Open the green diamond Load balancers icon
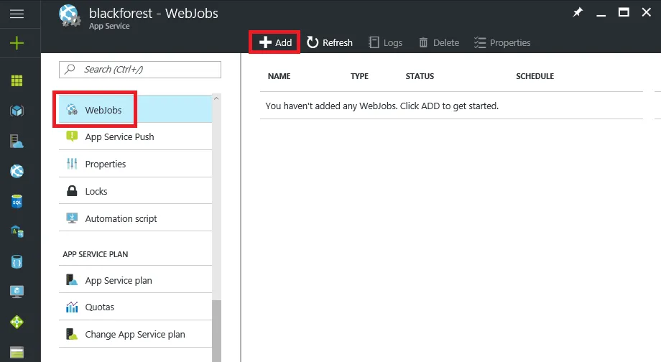 17,322
